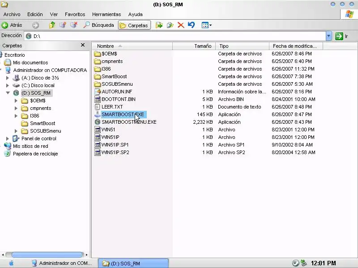Select the SMARTBOOST.EXE application icon
Viewport: 358px width, 268px height.
[98, 114]
